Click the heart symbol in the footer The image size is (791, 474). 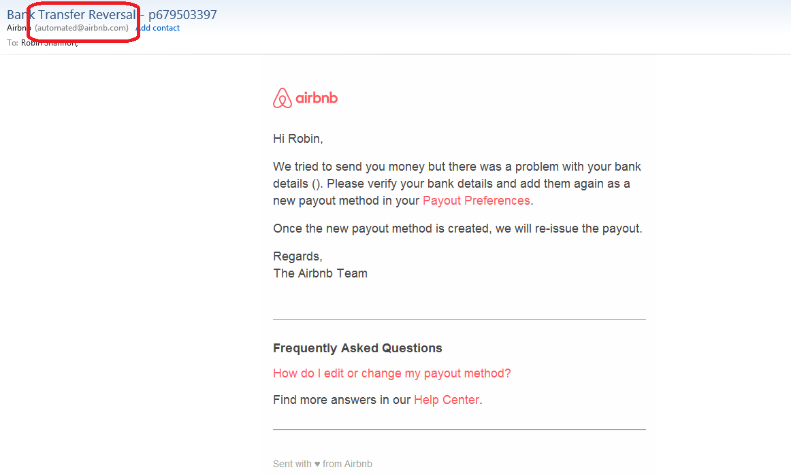click(x=317, y=464)
